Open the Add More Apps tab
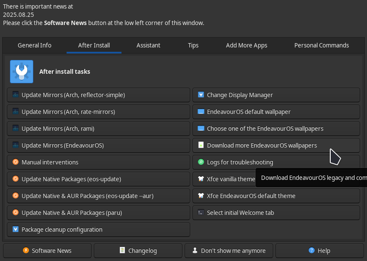Screen dimensions: 367x261 click(x=246, y=45)
